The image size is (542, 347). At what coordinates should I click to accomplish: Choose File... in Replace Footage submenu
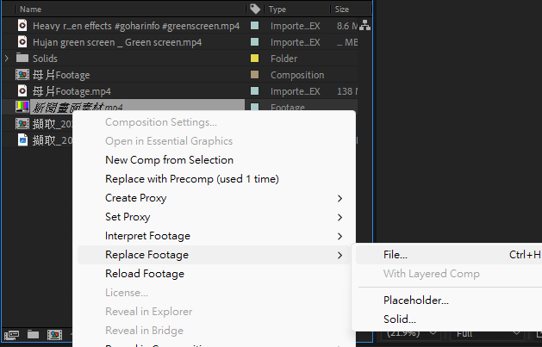(396, 255)
